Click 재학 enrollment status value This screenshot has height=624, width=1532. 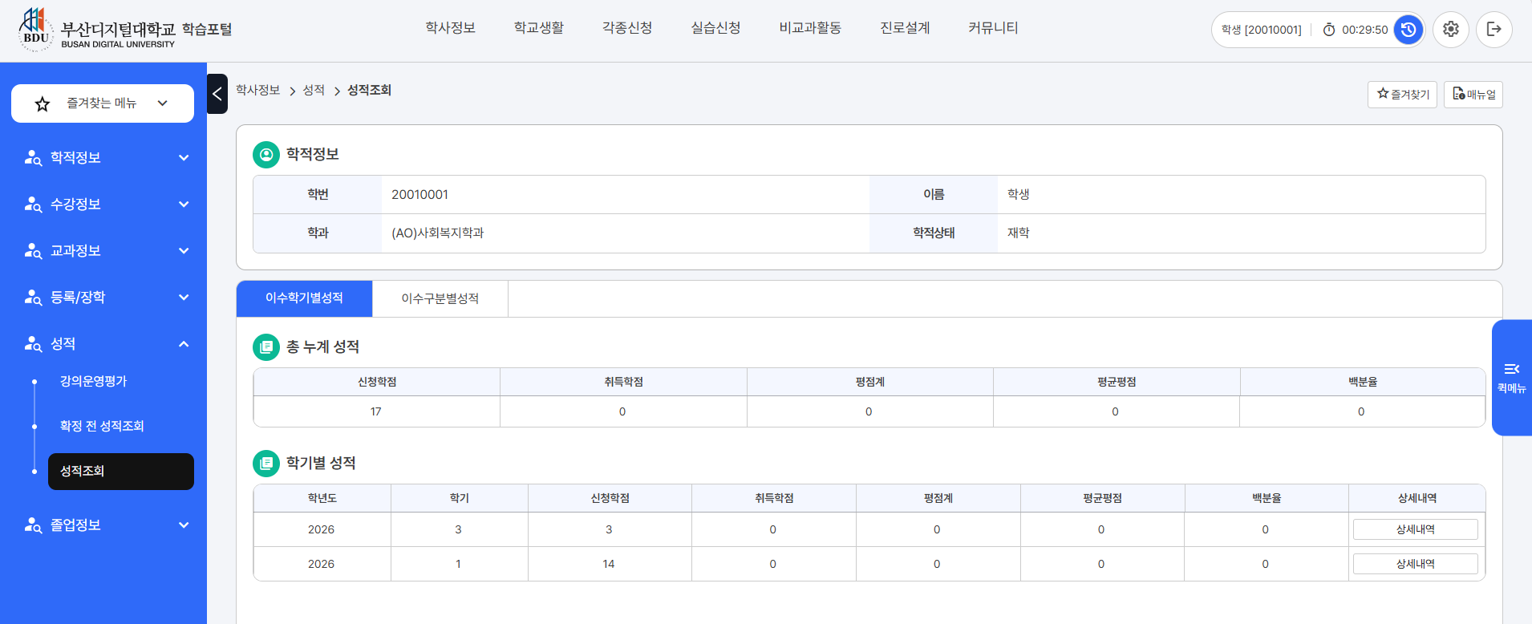click(1019, 233)
